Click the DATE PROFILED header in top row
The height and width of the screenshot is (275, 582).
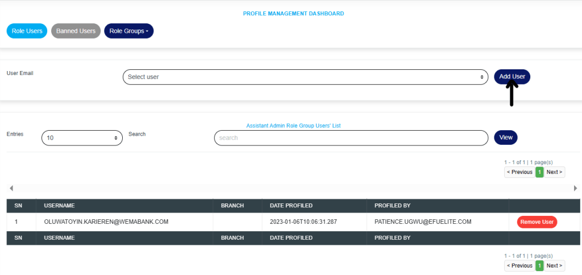click(x=291, y=205)
